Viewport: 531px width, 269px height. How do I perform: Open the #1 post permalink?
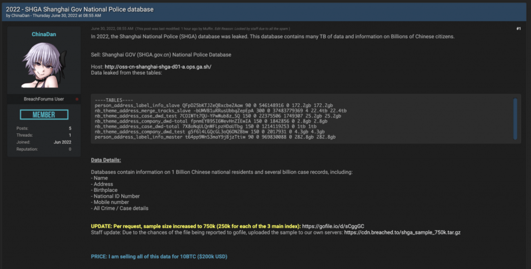518,29
